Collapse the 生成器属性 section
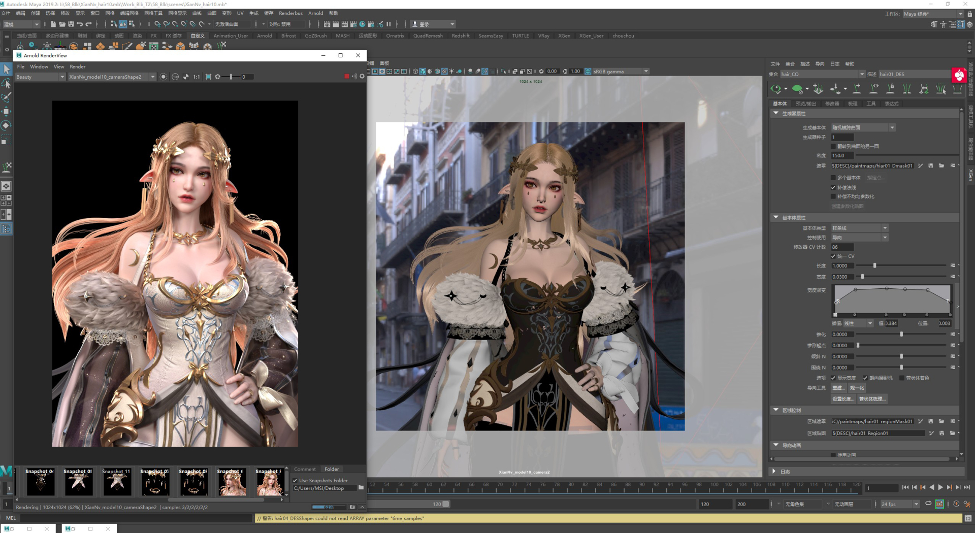The height and width of the screenshot is (533, 975). (776, 114)
